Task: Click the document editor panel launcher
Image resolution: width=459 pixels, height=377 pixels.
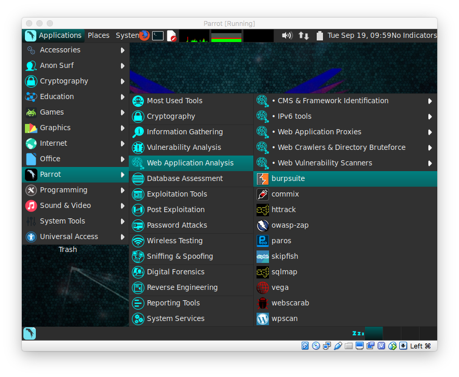Action: point(172,36)
